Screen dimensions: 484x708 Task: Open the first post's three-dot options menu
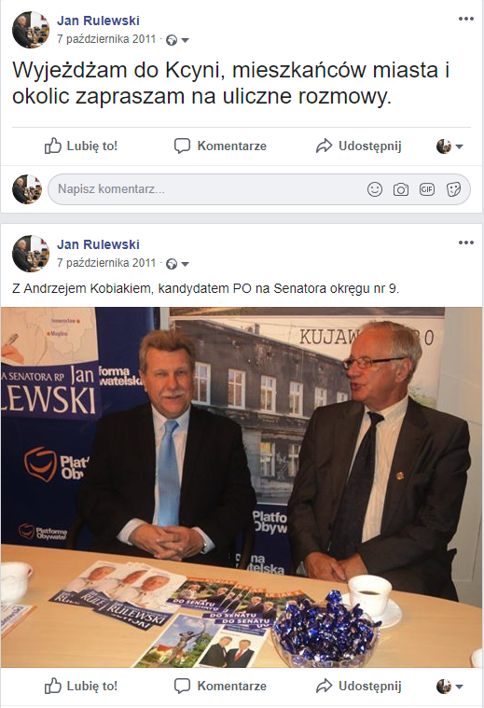466,19
